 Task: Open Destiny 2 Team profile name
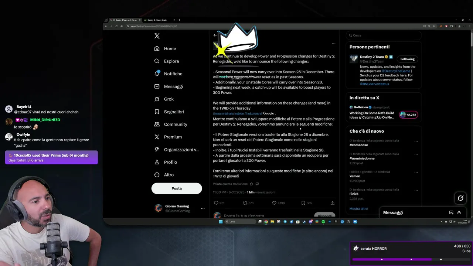tap(372, 57)
